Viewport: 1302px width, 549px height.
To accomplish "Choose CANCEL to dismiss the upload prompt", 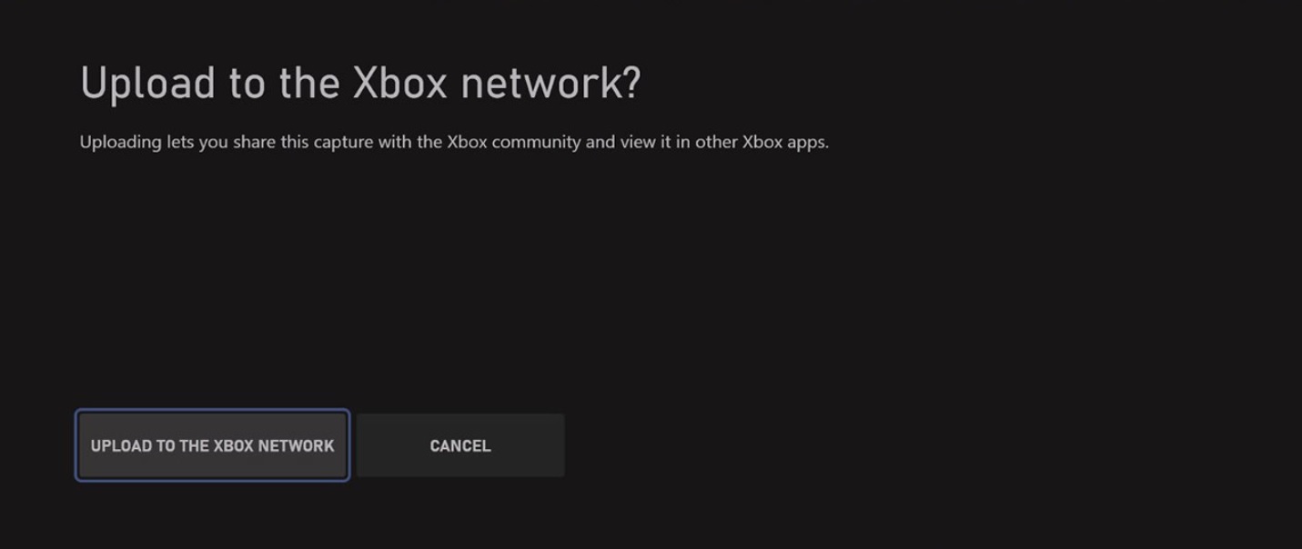I will point(459,445).
